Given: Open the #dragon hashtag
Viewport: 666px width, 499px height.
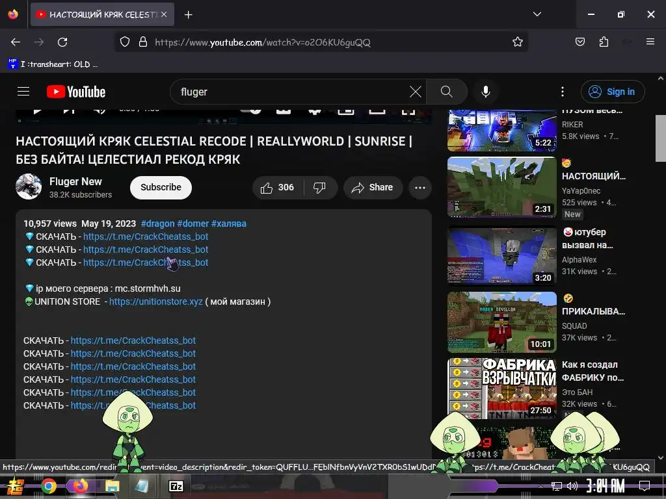Looking at the screenshot, I should [x=157, y=224].
